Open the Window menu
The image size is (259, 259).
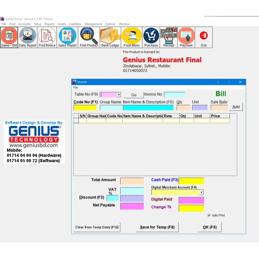coord(124,24)
